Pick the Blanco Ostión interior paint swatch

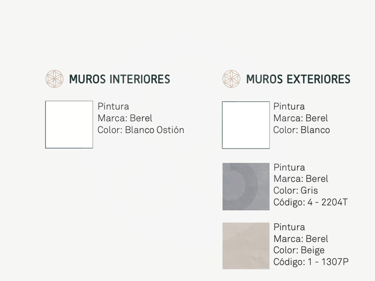[69, 124]
